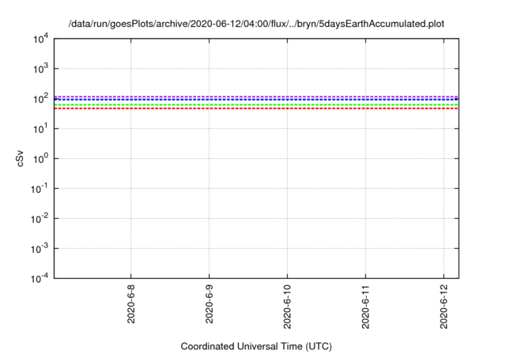Click the 2020-6-11 date tick label

pyautogui.click(x=365, y=307)
